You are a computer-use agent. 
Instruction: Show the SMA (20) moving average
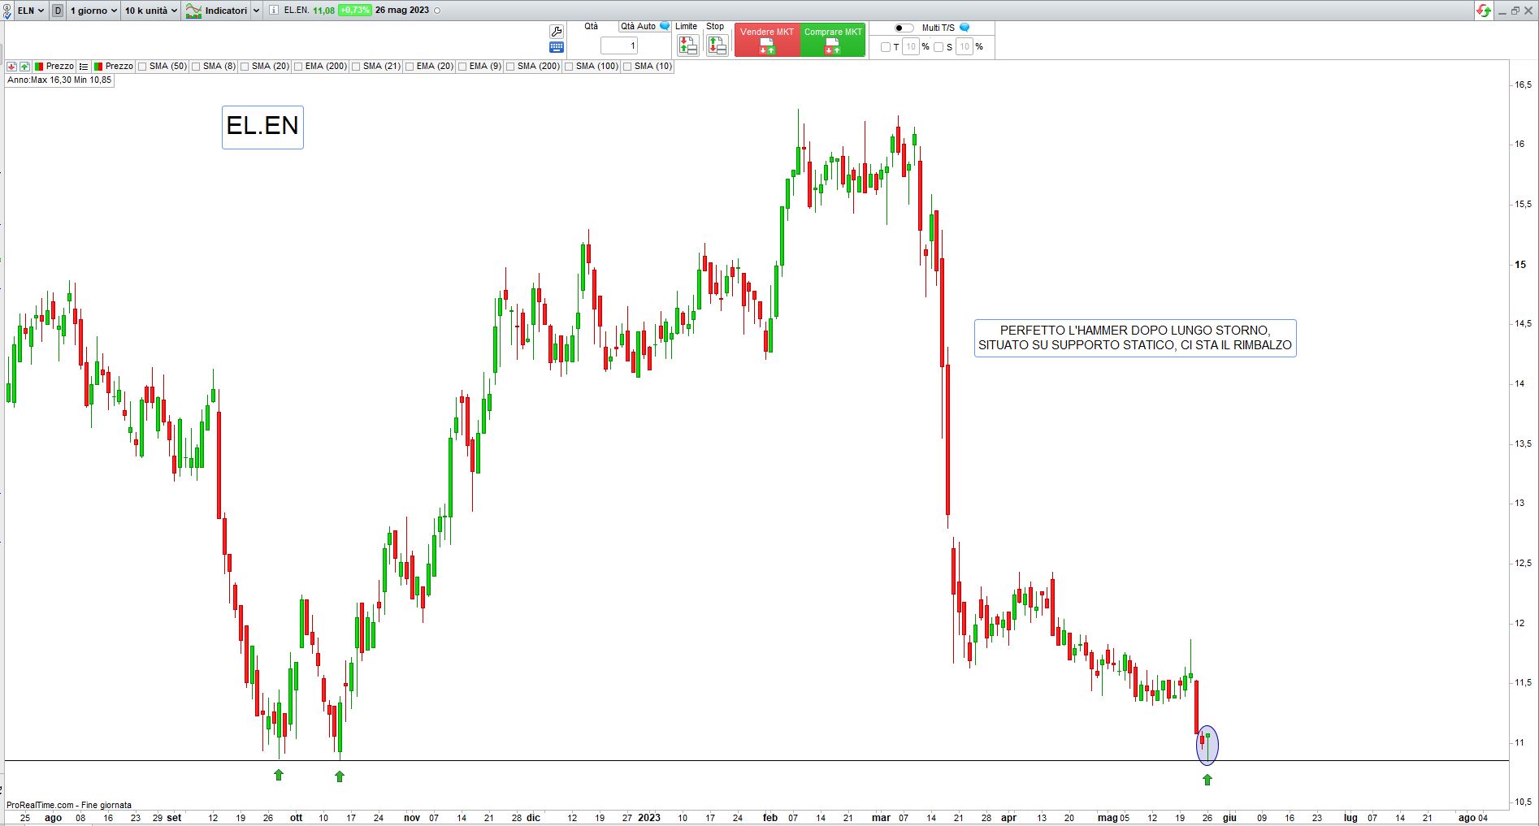tap(245, 67)
